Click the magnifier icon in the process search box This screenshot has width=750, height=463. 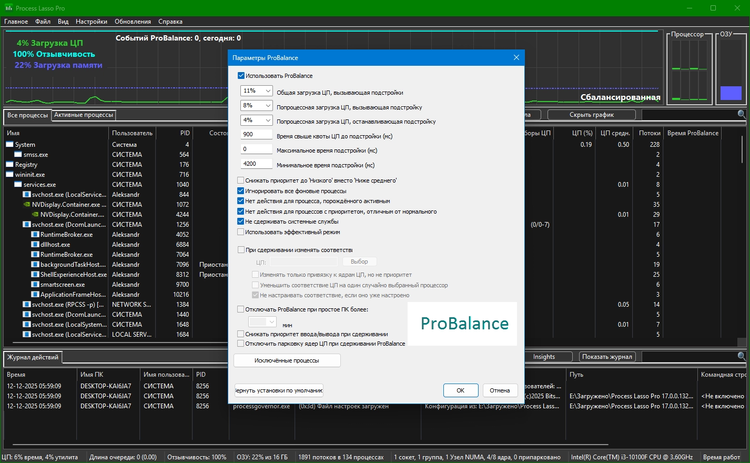tap(741, 114)
